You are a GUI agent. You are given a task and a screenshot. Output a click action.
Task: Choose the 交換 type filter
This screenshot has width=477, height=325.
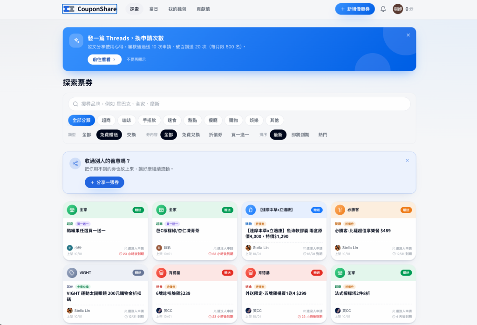point(131,135)
